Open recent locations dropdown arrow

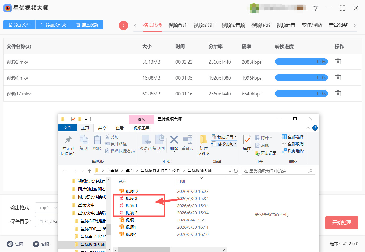(x=83, y=171)
